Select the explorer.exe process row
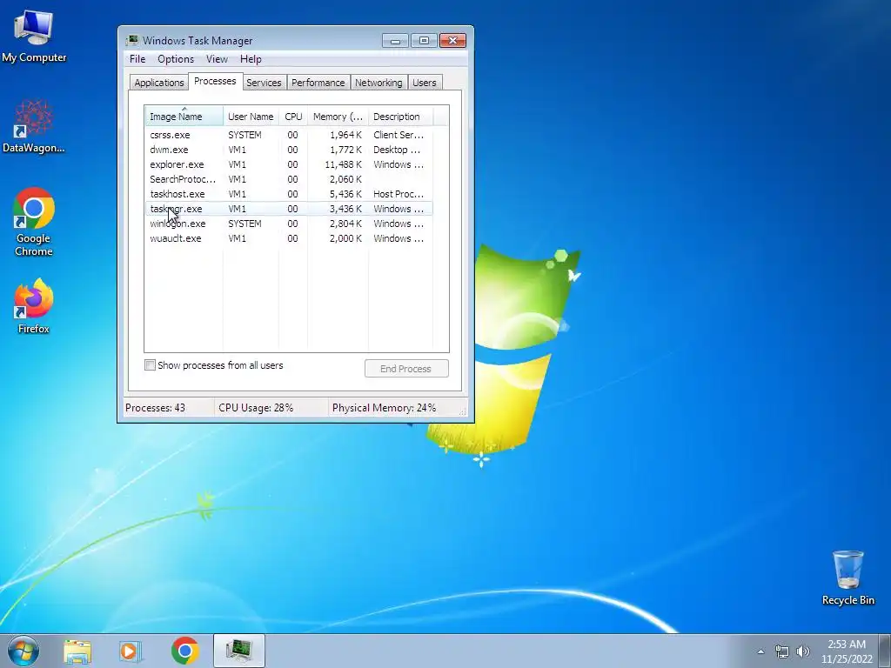891x668 pixels. click(x=289, y=164)
